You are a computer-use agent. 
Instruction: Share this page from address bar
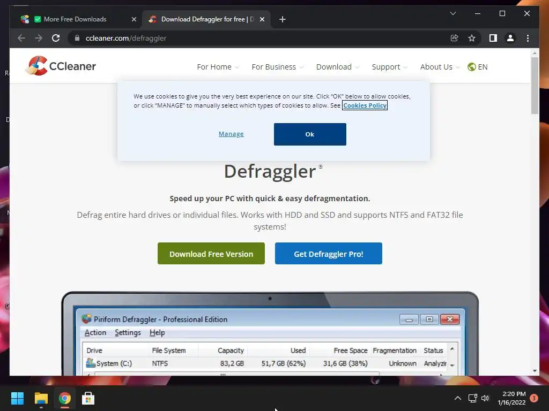click(455, 38)
